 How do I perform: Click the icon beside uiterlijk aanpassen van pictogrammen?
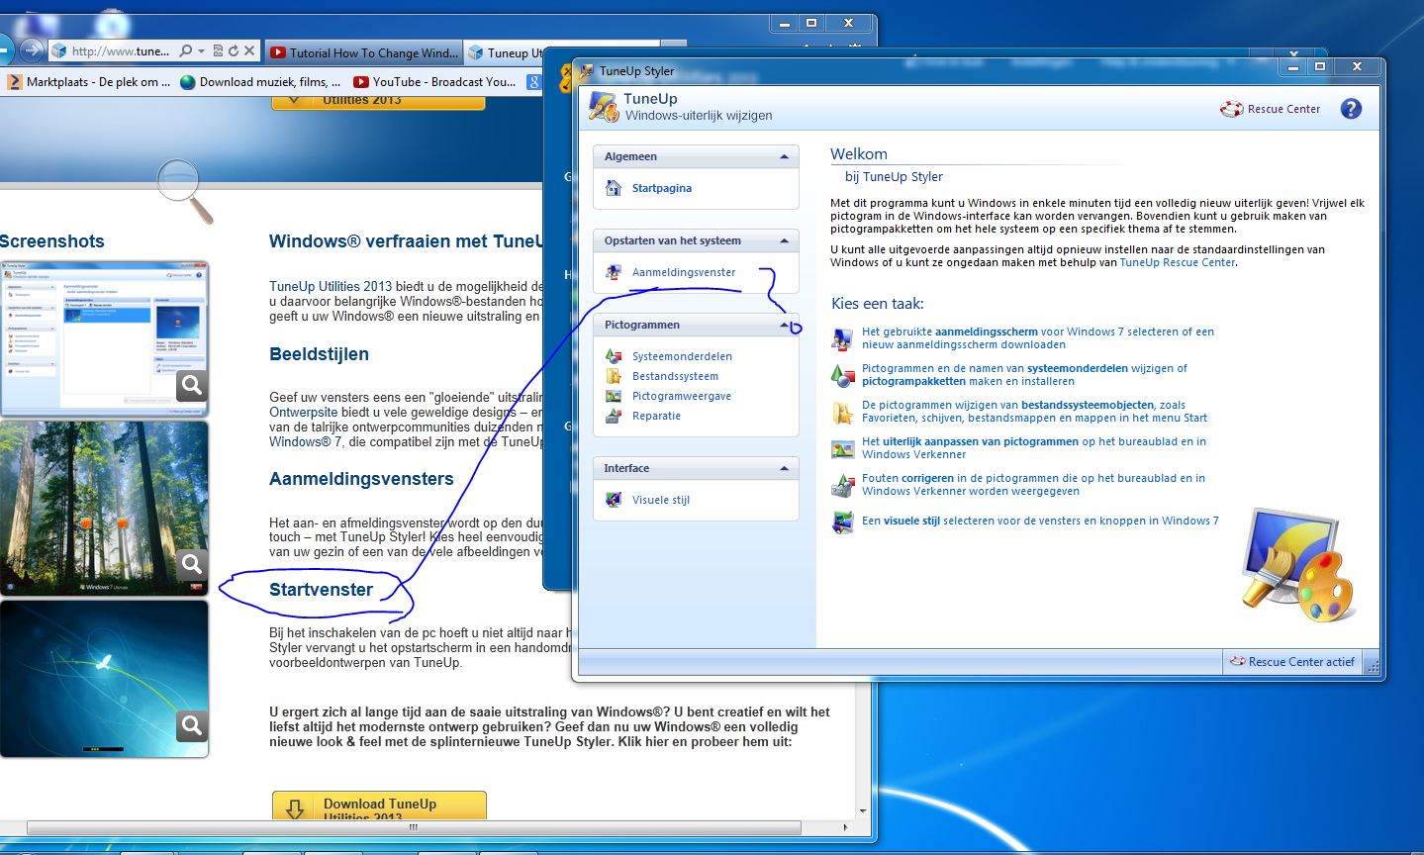click(x=842, y=448)
